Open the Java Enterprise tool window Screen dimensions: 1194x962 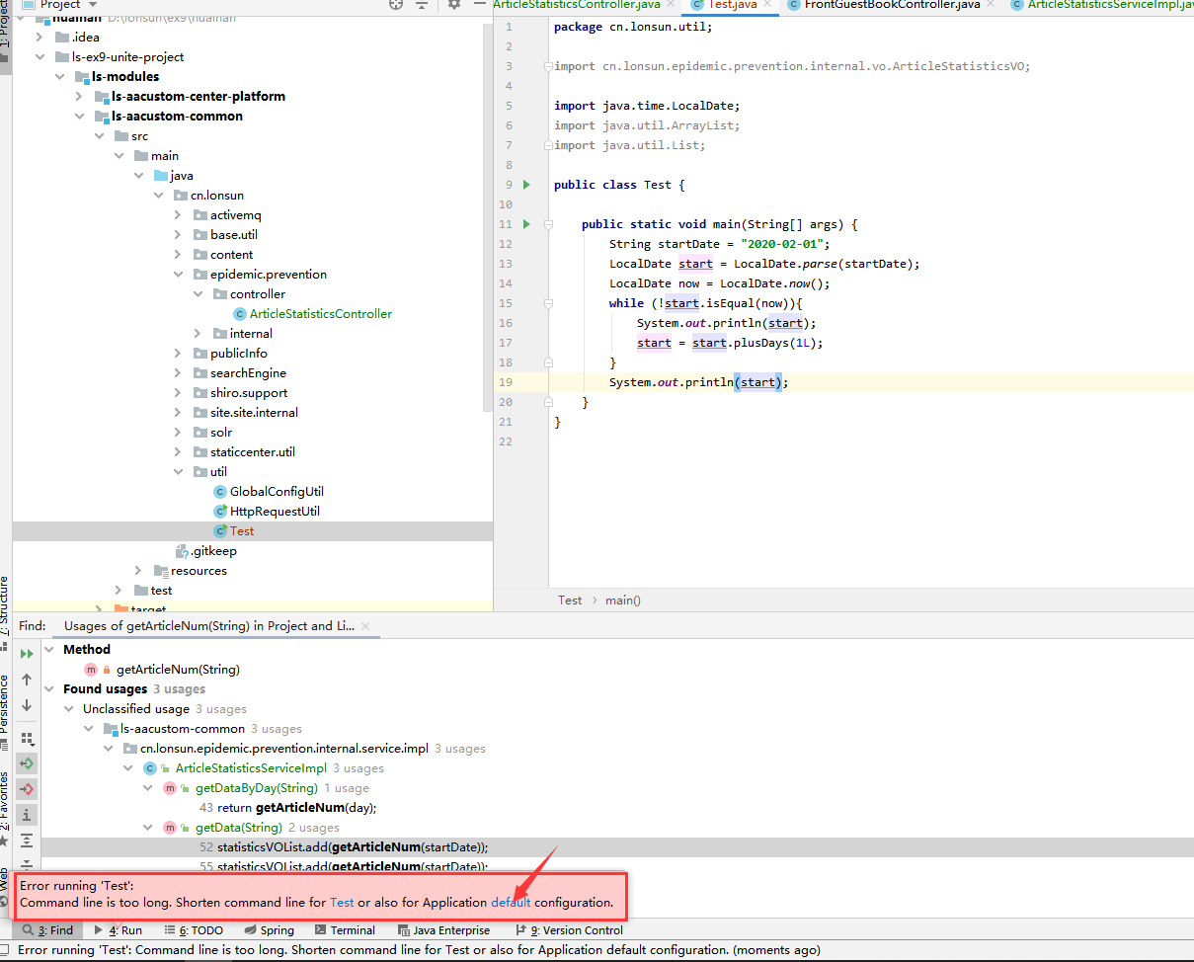443,929
